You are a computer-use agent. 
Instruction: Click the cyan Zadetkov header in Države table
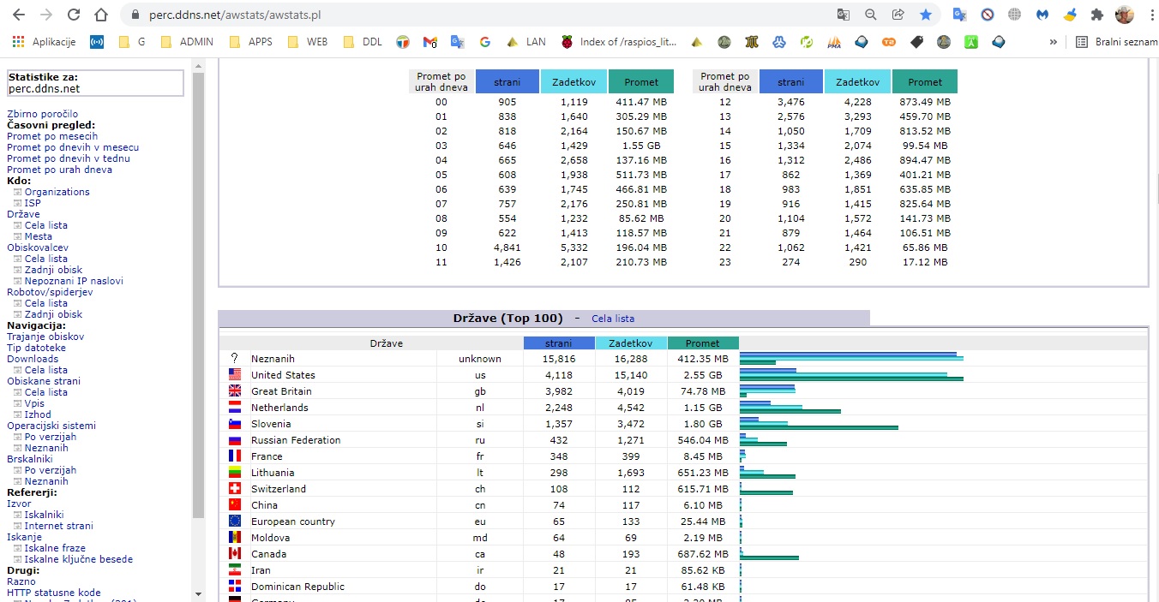coord(631,343)
